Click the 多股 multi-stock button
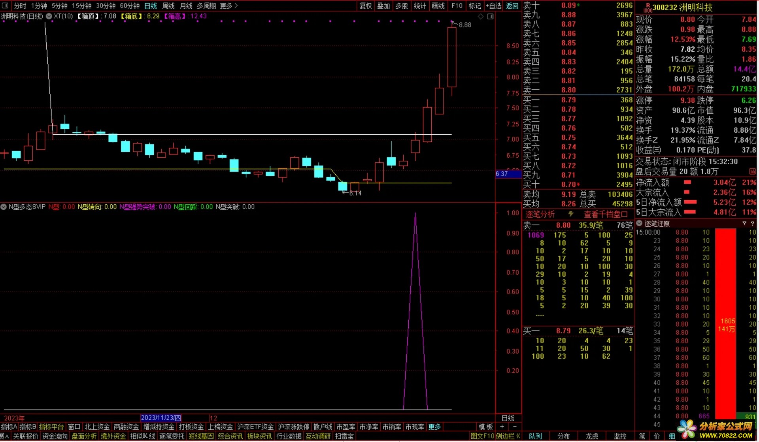759x442 pixels. tap(402, 6)
